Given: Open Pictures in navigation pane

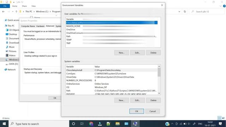Looking at the screenshot, I should click(11, 51).
